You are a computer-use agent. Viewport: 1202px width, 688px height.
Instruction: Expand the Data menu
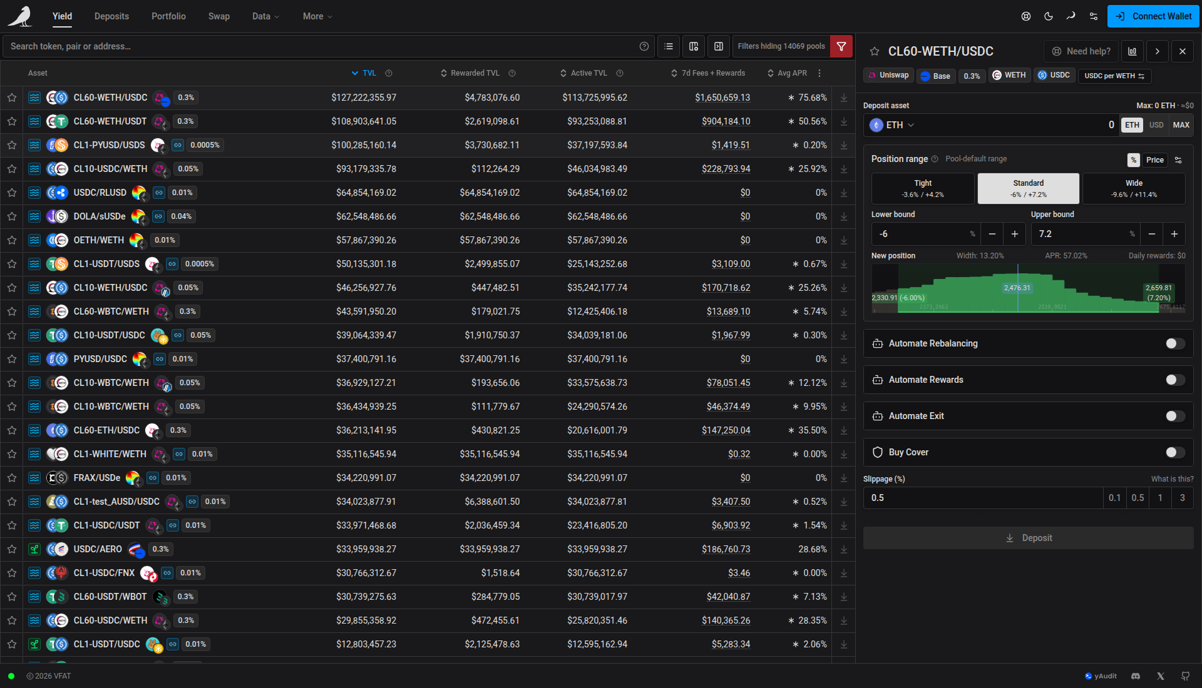click(x=265, y=16)
